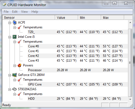
Task: Click thermometer icon under GeForce GTX 280M
Action: click(x=20, y=80)
